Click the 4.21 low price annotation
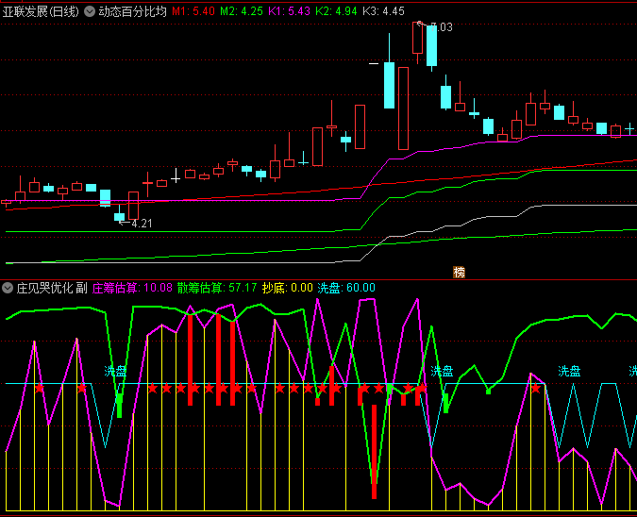The image size is (637, 517). click(141, 224)
